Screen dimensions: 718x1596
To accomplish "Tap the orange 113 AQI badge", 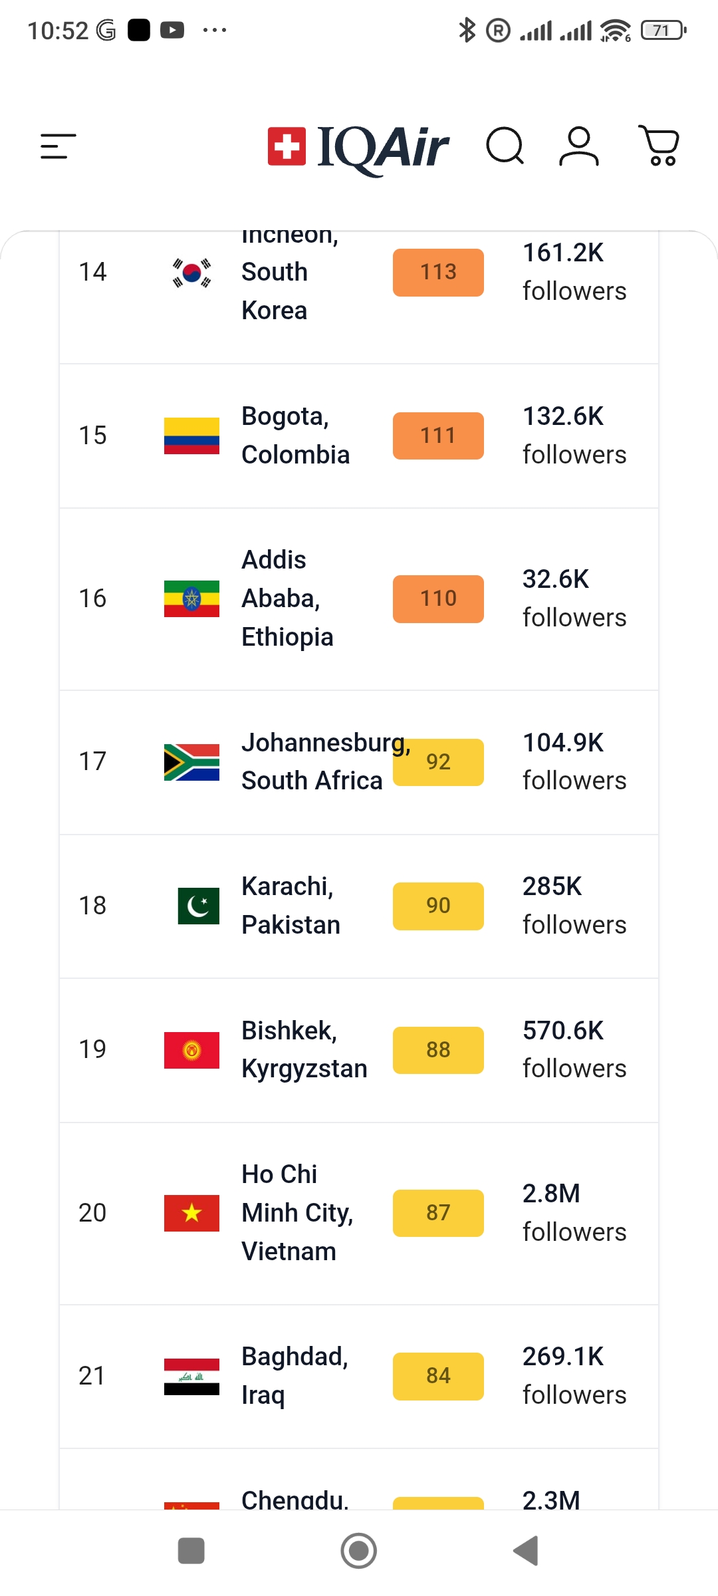I will 438,272.
